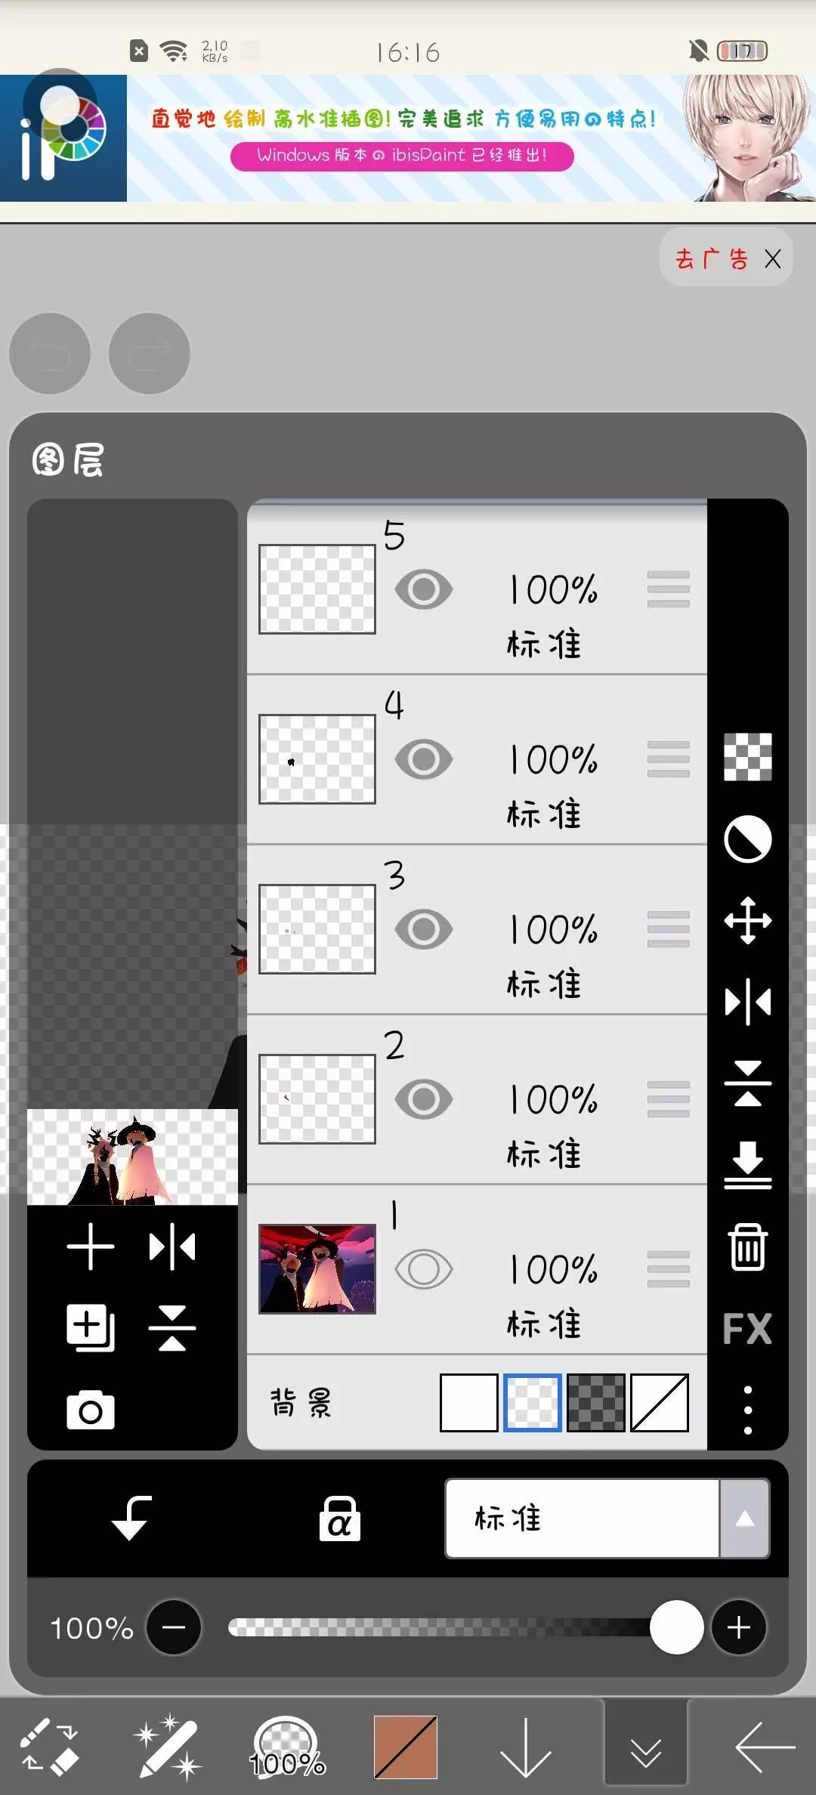Select the move transform arrows icon
This screenshot has height=1795, width=816.
(x=747, y=920)
